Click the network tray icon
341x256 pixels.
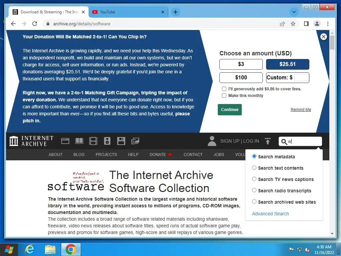pyautogui.click(x=299, y=249)
